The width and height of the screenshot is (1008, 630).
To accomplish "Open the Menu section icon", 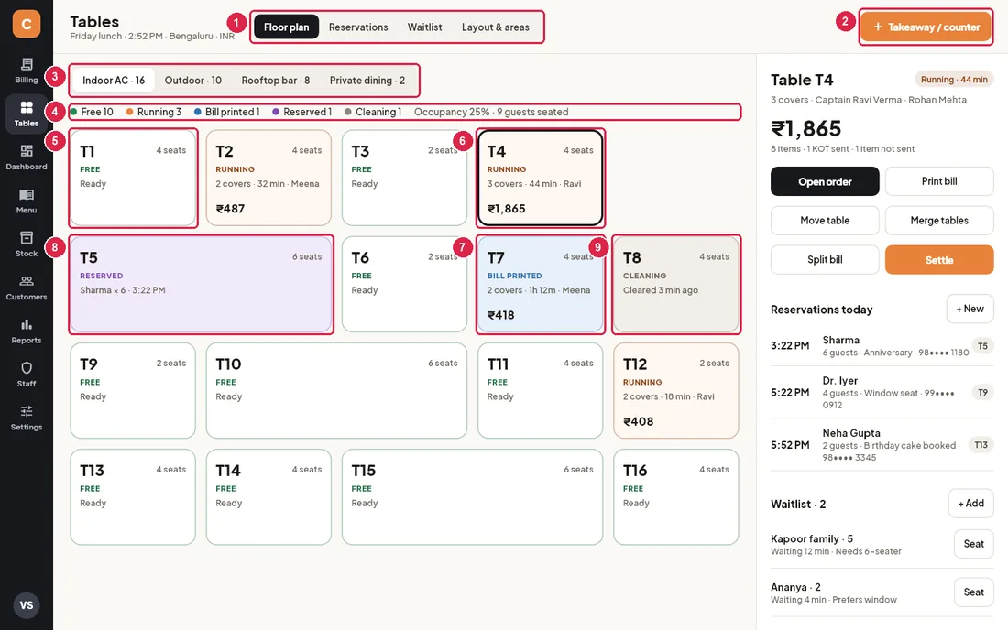I will click(27, 201).
